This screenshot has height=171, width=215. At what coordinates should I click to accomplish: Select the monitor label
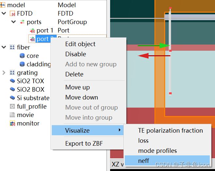point(28,124)
